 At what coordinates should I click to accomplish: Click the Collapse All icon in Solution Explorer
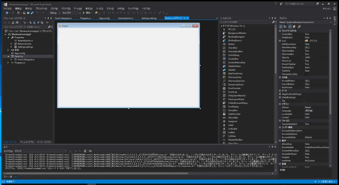point(38,23)
